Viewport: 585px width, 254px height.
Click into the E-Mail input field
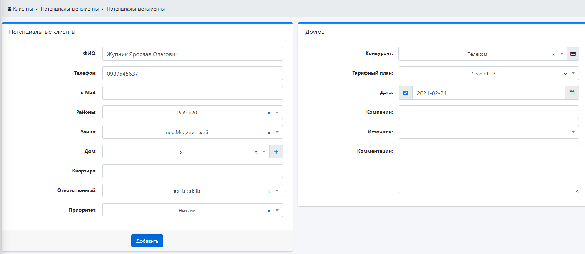click(x=192, y=93)
